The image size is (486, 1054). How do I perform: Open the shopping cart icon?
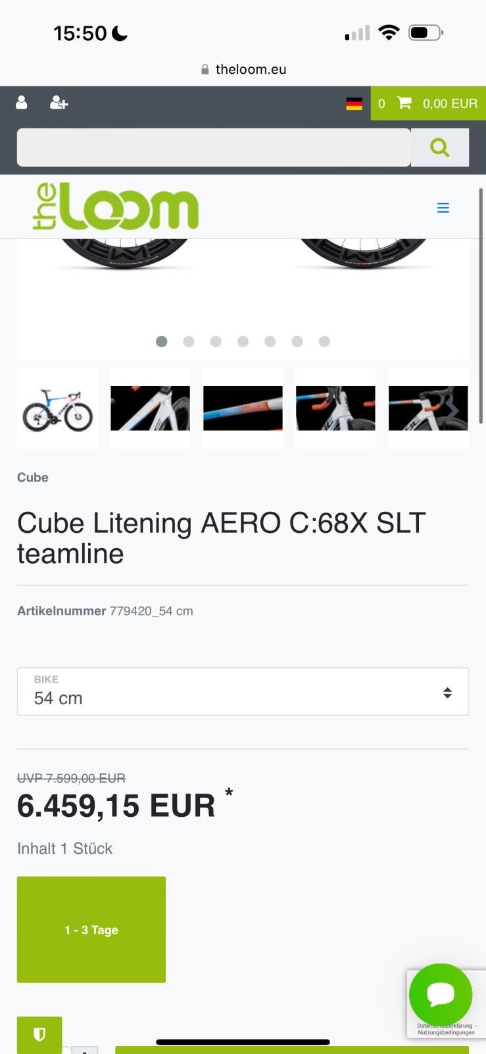tap(404, 103)
